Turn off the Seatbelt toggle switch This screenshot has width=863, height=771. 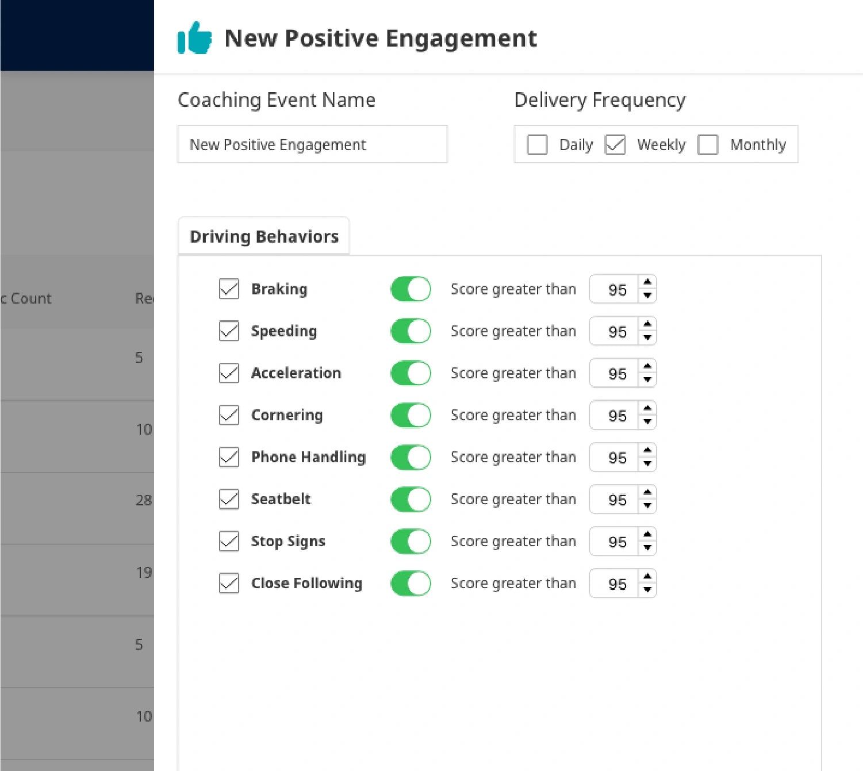click(411, 499)
